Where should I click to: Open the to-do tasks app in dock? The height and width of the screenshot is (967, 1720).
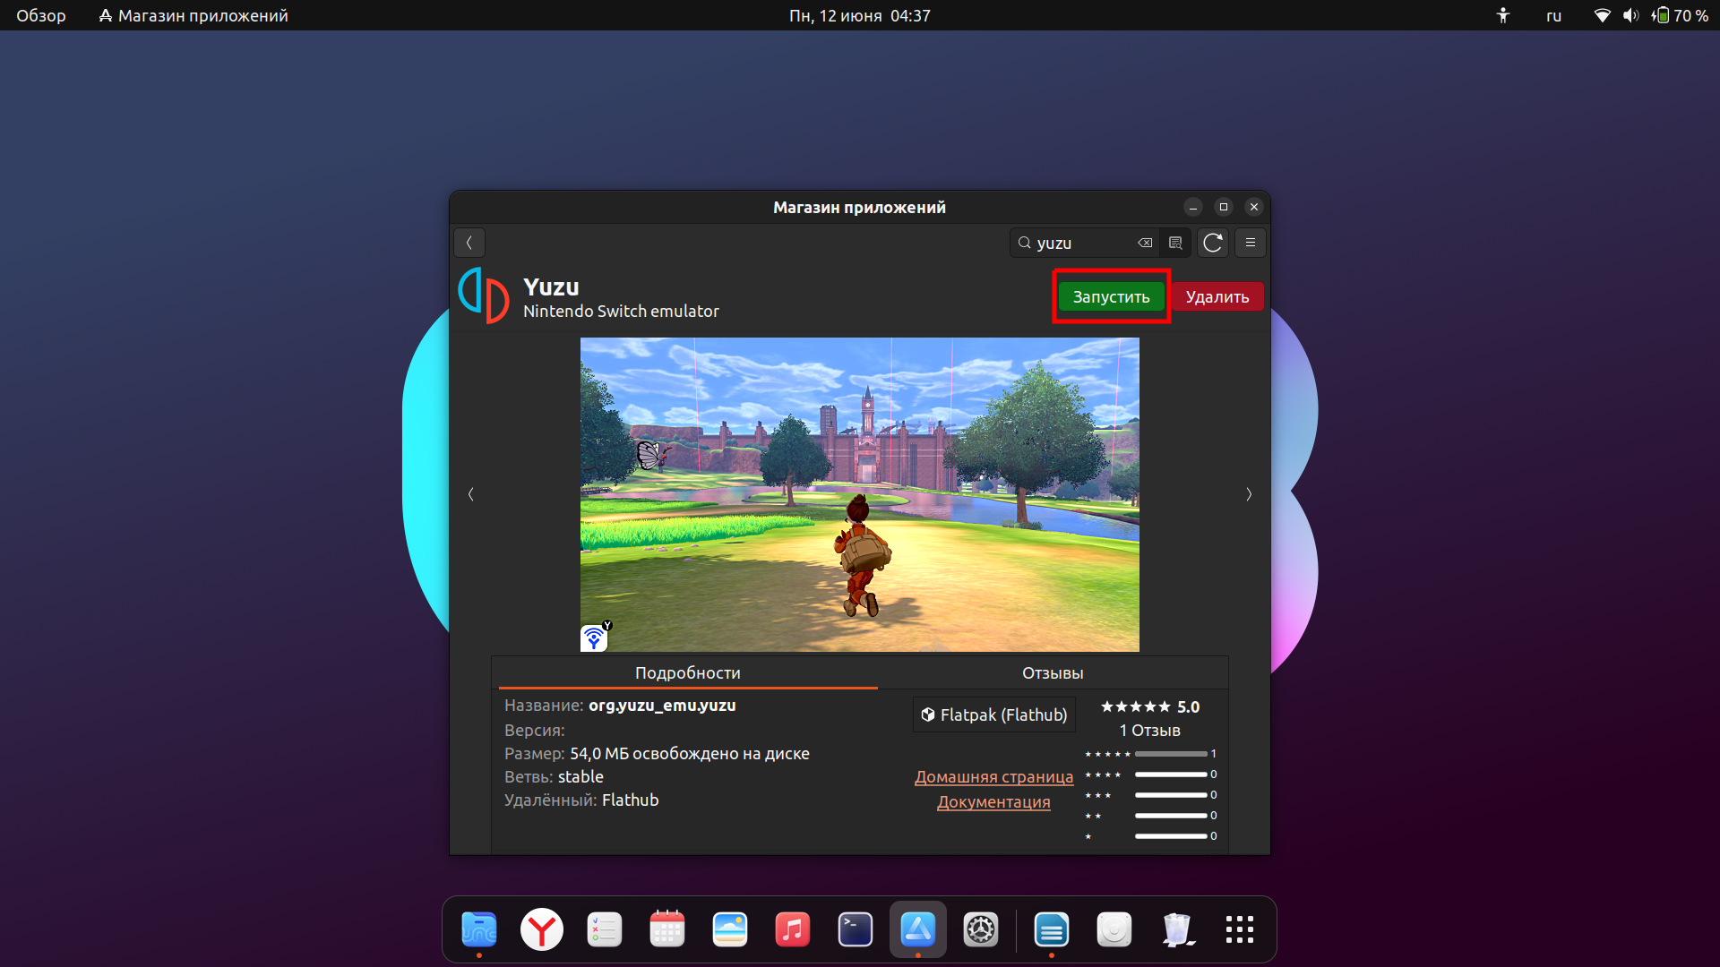[x=605, y=929]
